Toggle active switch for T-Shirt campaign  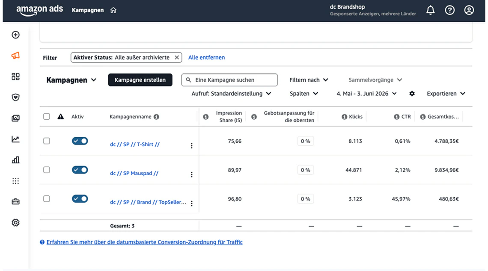[x=80, y=141]
